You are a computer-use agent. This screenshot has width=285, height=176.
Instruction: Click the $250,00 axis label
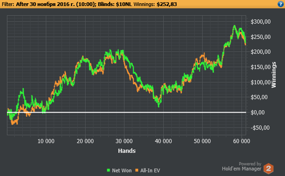(x=260, y=37)
